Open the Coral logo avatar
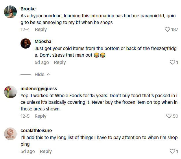The height and width of the screenshot is (159, 181). point(10,134)
